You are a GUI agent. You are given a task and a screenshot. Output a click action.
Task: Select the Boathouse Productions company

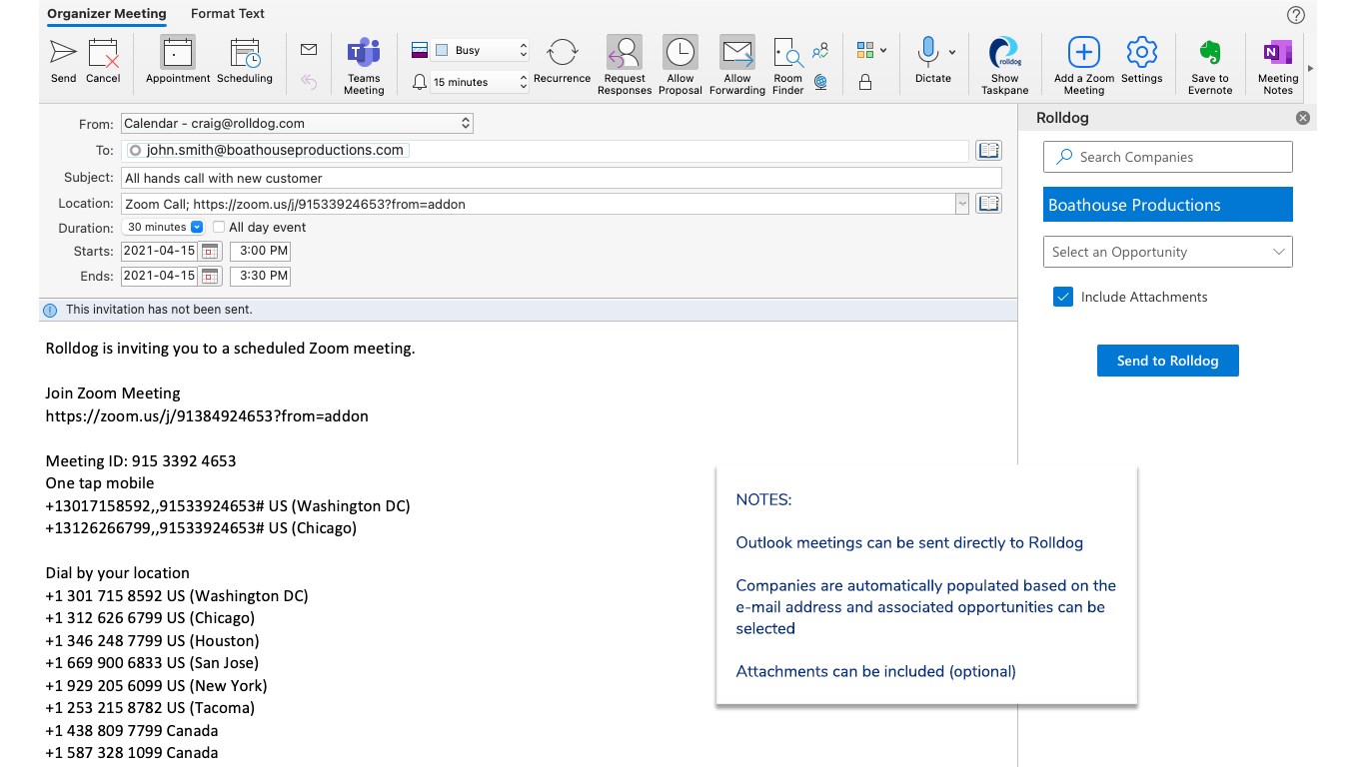click(x=1167, y=205)
